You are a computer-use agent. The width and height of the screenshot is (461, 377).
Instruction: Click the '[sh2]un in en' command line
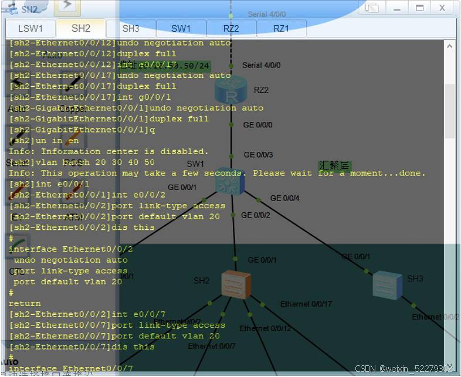coord(44,141)
